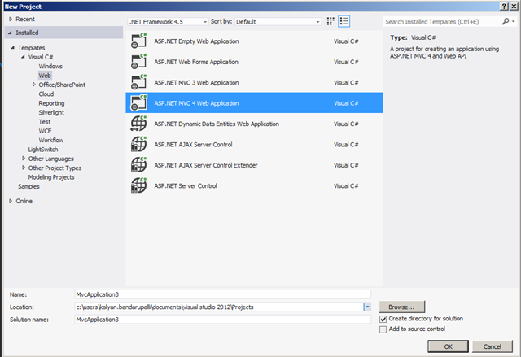Image resolution: width=521 pixels, height=357 pixels.
Task: Collapse the Installed section
Action: coord(10,33)
